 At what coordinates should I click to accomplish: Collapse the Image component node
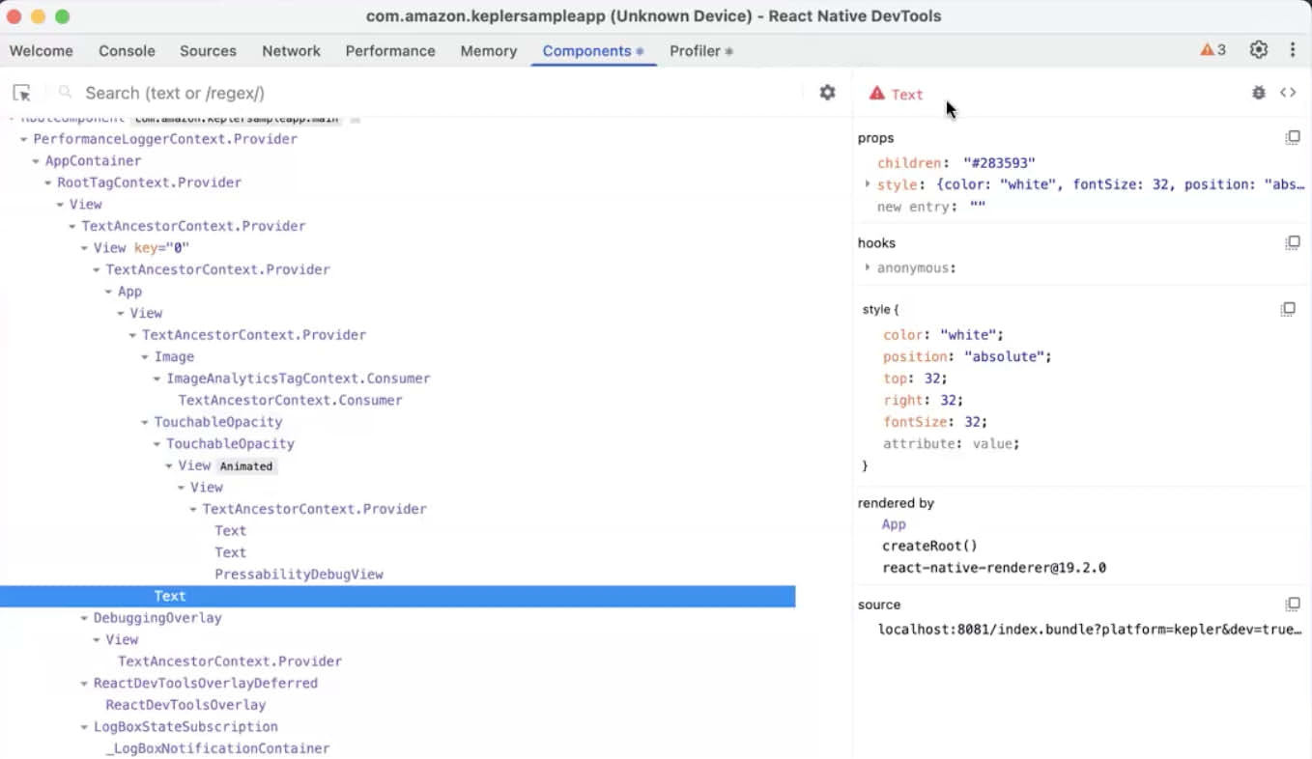[x=145, y=357]
